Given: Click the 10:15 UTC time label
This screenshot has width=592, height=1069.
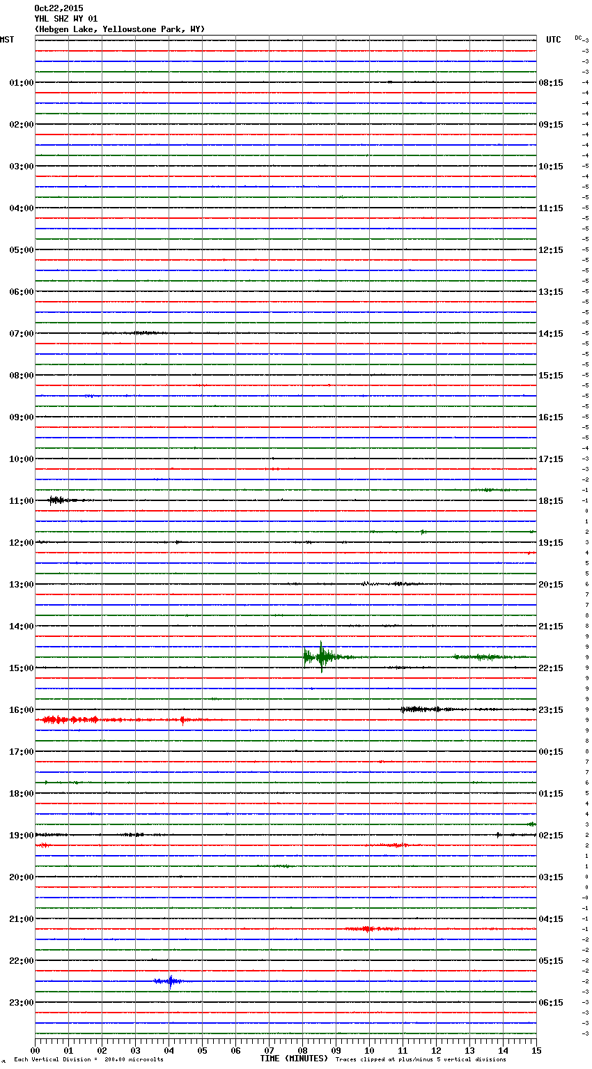Looking at the screenshot, I should click(551, 167).
